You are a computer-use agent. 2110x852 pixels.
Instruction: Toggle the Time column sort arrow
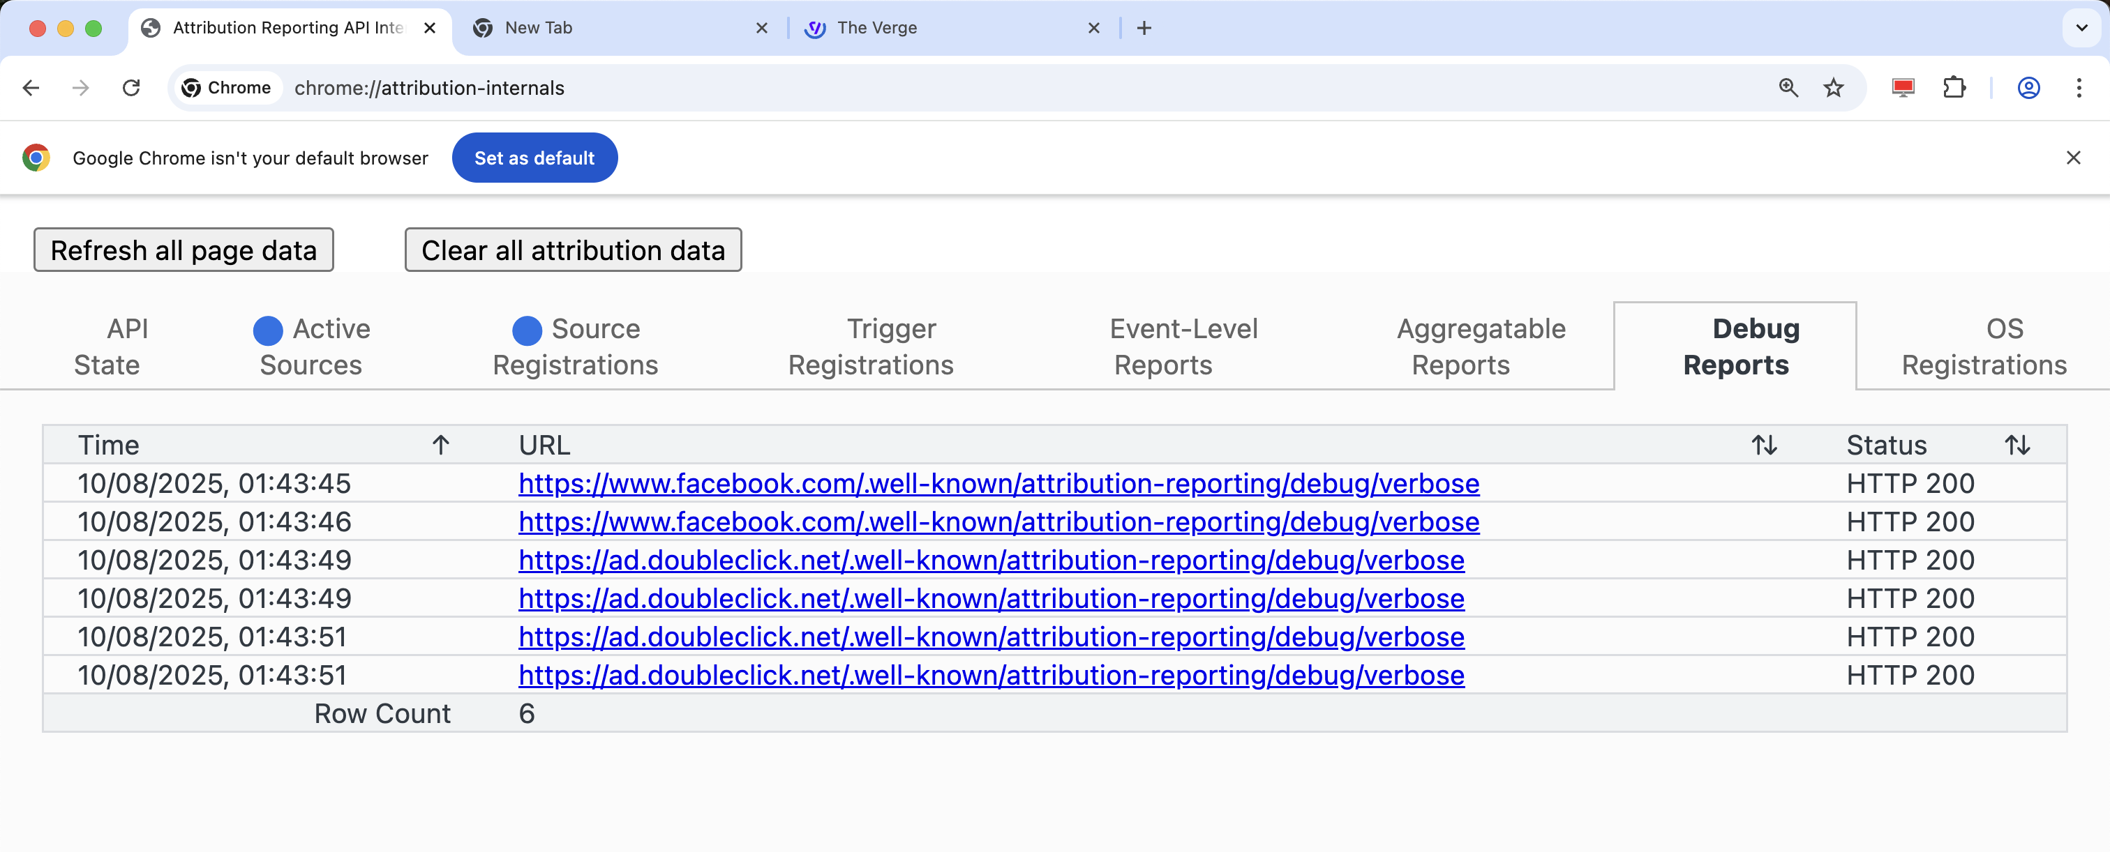(x=441, y=446)
